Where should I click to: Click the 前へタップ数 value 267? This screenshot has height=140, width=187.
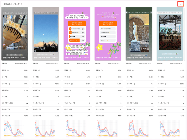click(58, 109)
